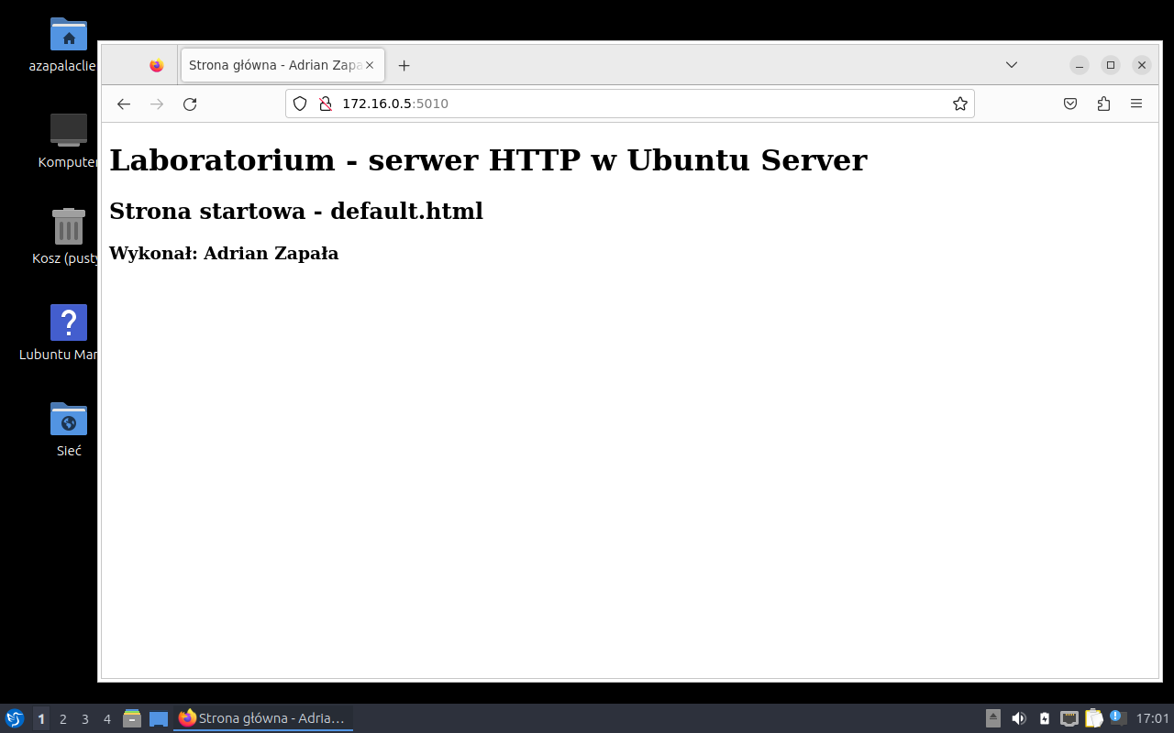Open a new tab
The height and width of the screenshot is (733, 1174).
point(404,66)
